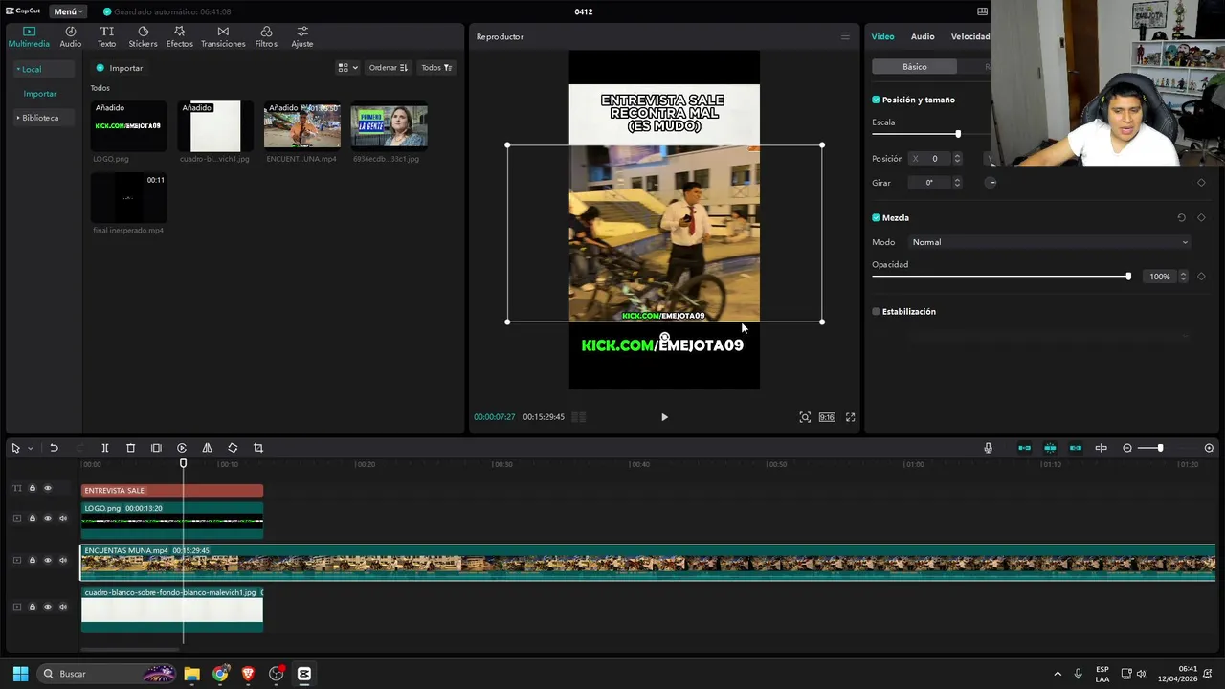Open the grid view layout dropdown
Image resolution: width=1225 pixels, height=689 pixels.
347,68
